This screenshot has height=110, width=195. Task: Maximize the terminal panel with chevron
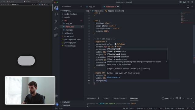click(188, 98)
